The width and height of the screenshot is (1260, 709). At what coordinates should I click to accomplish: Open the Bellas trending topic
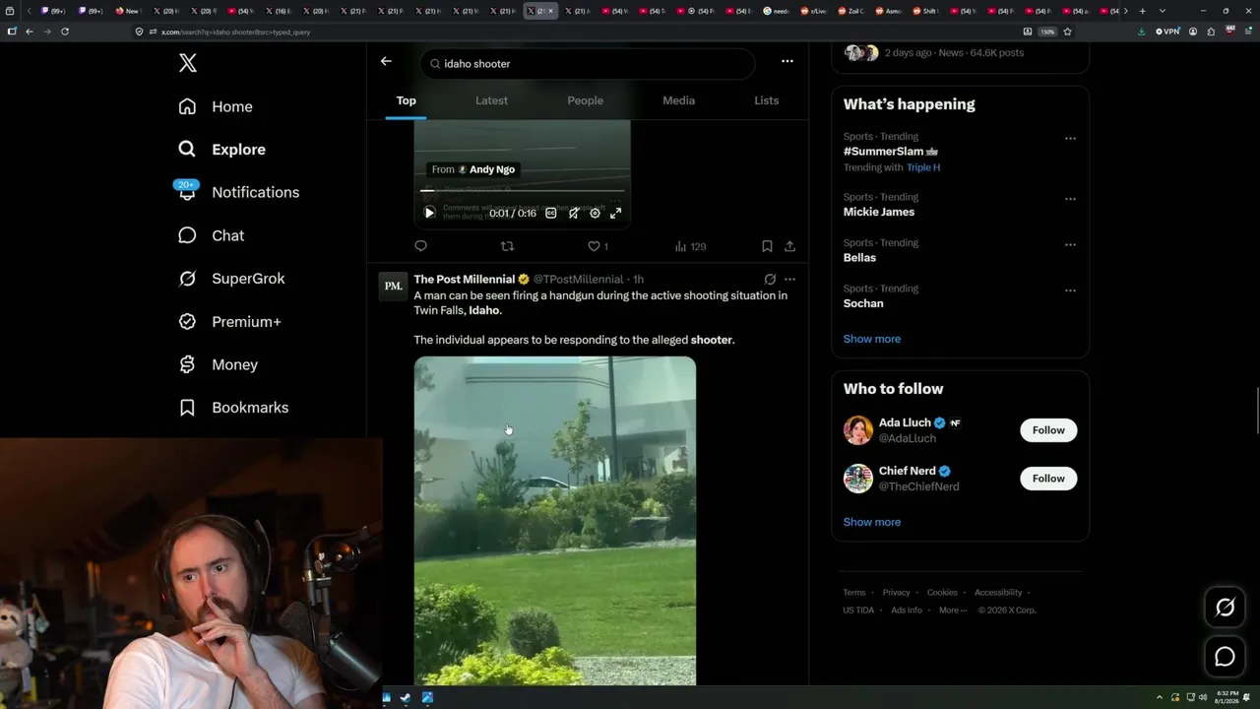(859, 258)
